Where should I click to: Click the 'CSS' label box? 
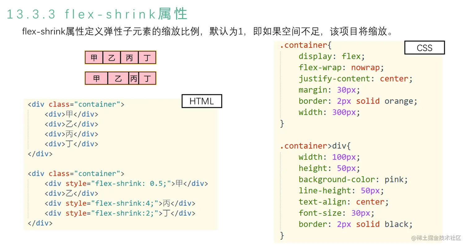pos(424,48)
